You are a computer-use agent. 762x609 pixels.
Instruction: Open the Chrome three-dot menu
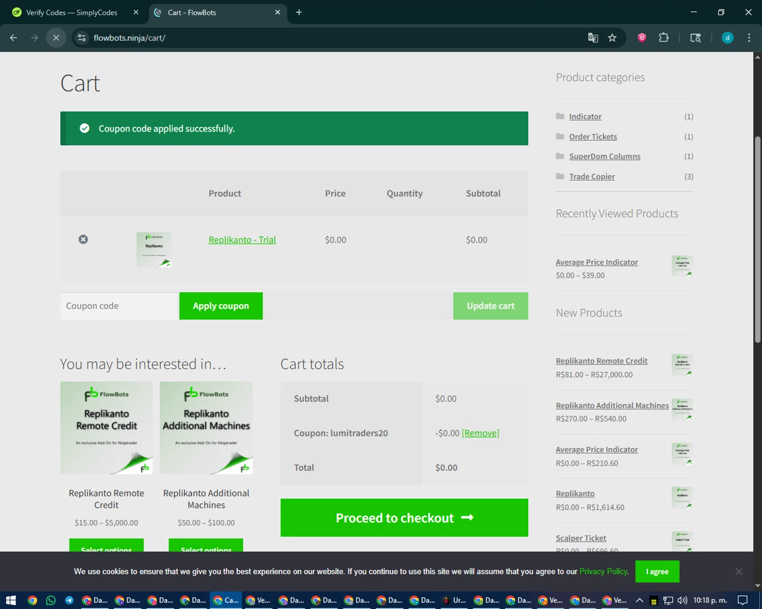(749, 38)
